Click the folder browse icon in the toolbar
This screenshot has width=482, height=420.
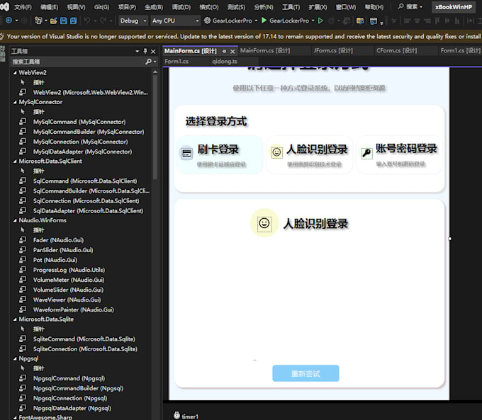[359, 21]
